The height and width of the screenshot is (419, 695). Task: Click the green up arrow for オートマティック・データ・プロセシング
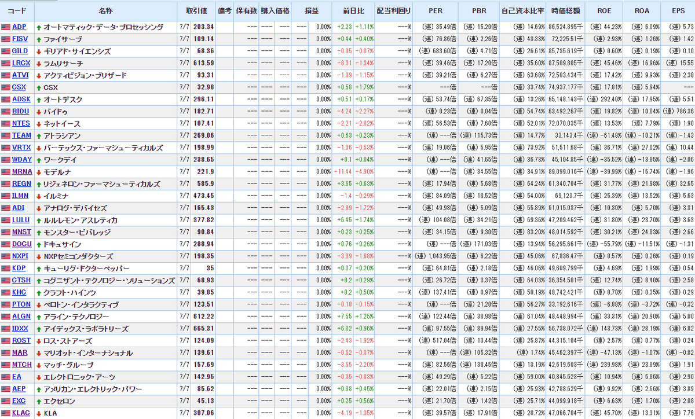click(x=39, y=27)
